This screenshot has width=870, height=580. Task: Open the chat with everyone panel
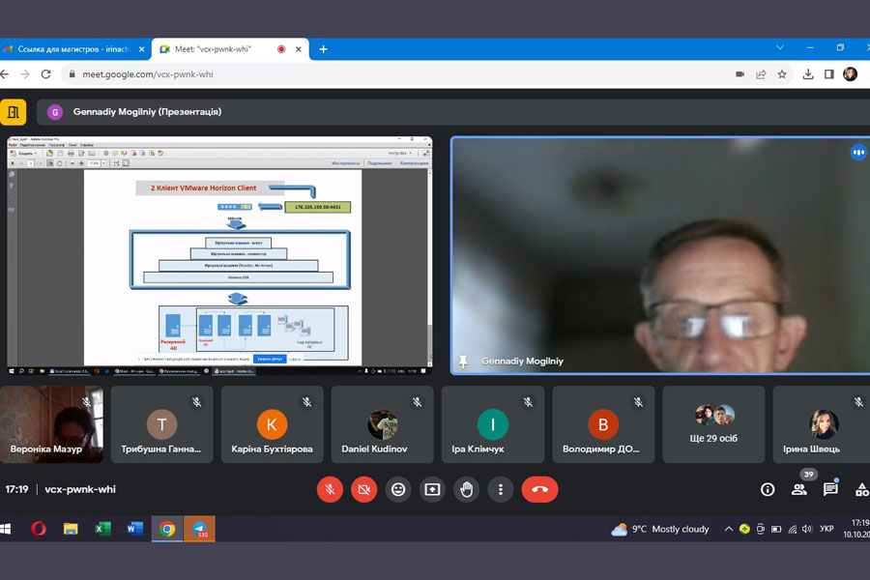coord(830,489)
